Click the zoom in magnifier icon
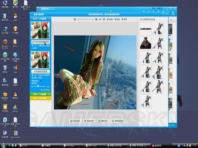This screenshot has height=148, width=198. (x=96, y=19)
